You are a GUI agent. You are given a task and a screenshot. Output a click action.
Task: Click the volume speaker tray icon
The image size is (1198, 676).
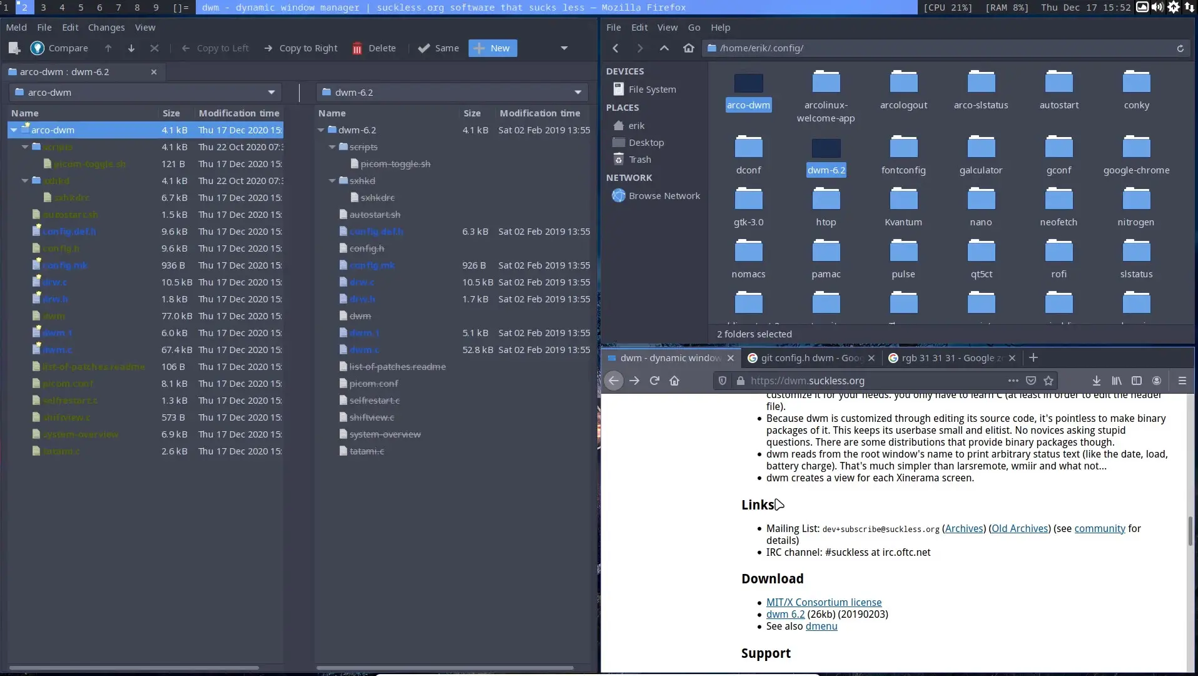pyautogui.click(x=1157, y=8)
